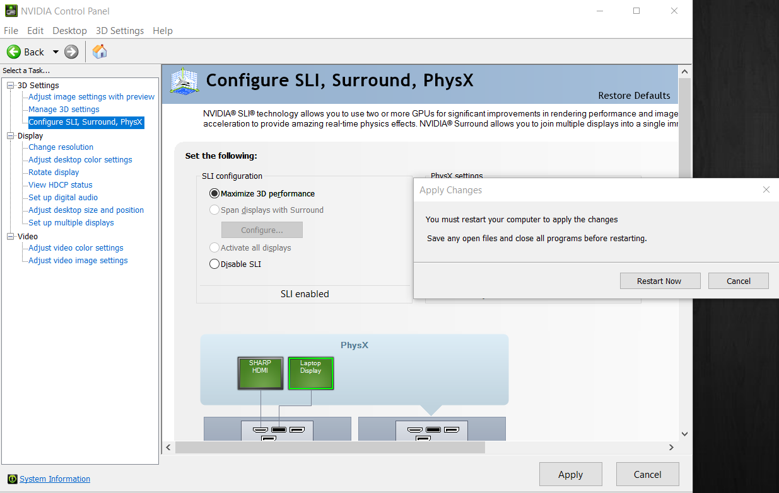779x493 pixels.
Task: Open View HDCP status
Action: tap(61, 185)
